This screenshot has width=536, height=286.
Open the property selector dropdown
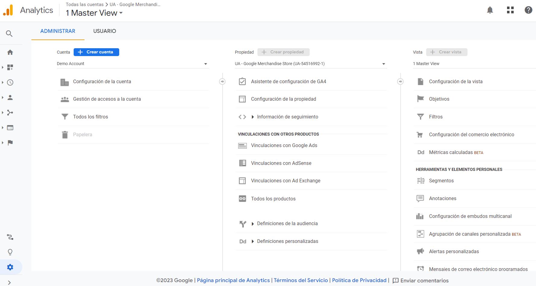click(310, 64)
